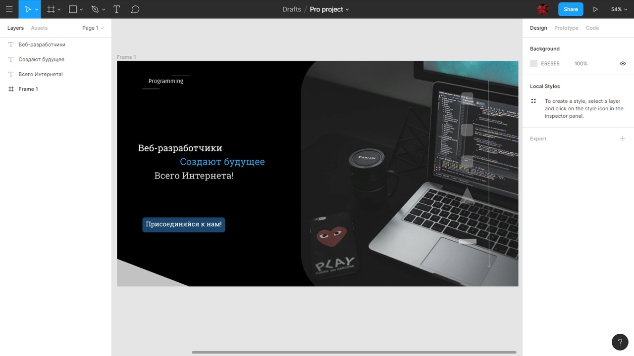Image resolution: width=634 pixels, height=356 pixels.
Task: Open the Move tool dropdown chevron
Action: pos(37,9)
